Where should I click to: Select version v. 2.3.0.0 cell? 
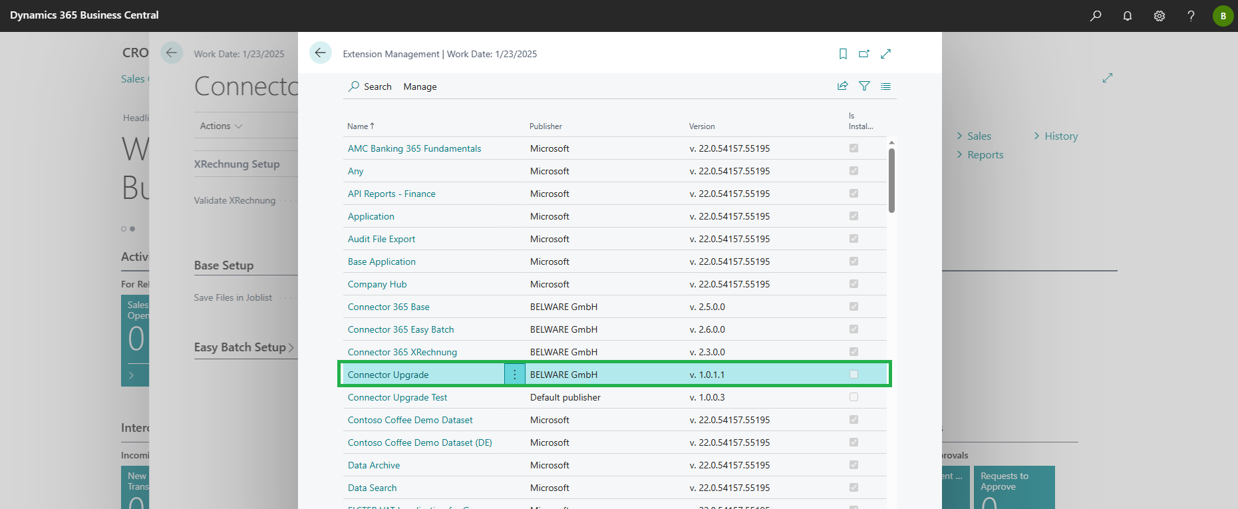click(x=707, y=352)
